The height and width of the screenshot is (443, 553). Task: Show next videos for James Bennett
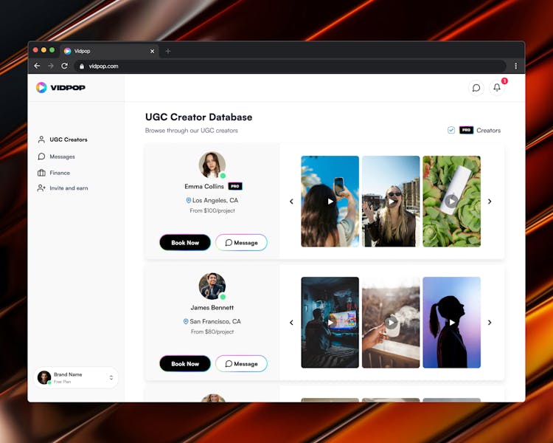coord(490,323)
